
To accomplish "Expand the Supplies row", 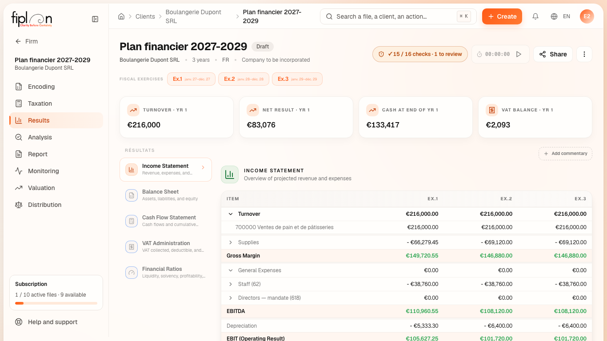I will 231,242.
